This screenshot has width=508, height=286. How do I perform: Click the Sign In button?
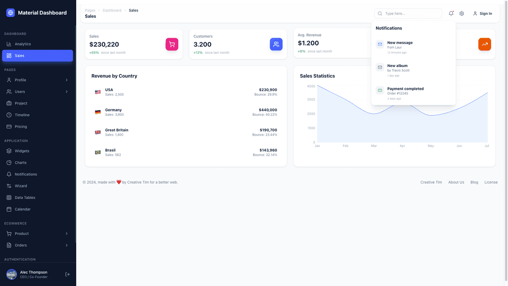click(x=483, y=13)
